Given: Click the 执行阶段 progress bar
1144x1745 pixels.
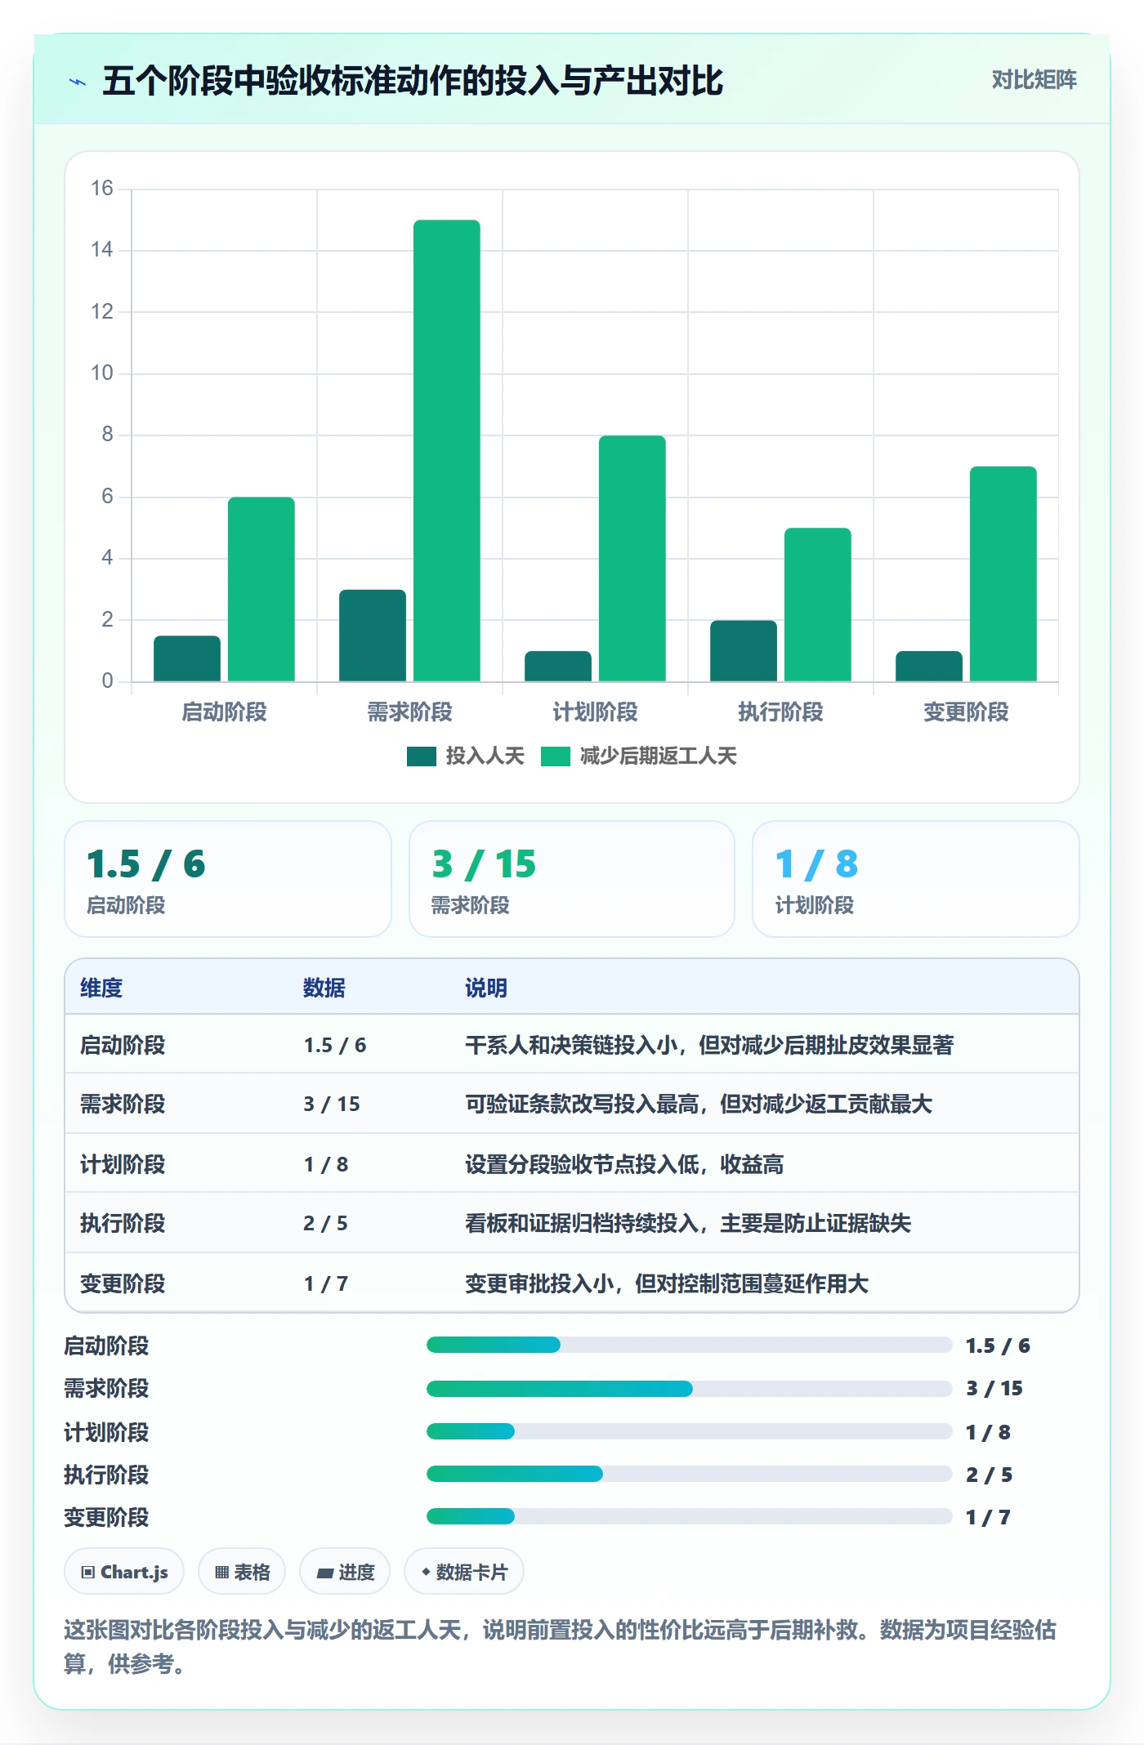Looking at the screenshot, I should pos(689,1474).
